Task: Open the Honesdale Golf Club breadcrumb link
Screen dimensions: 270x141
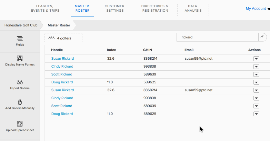Action: [21, 25]
